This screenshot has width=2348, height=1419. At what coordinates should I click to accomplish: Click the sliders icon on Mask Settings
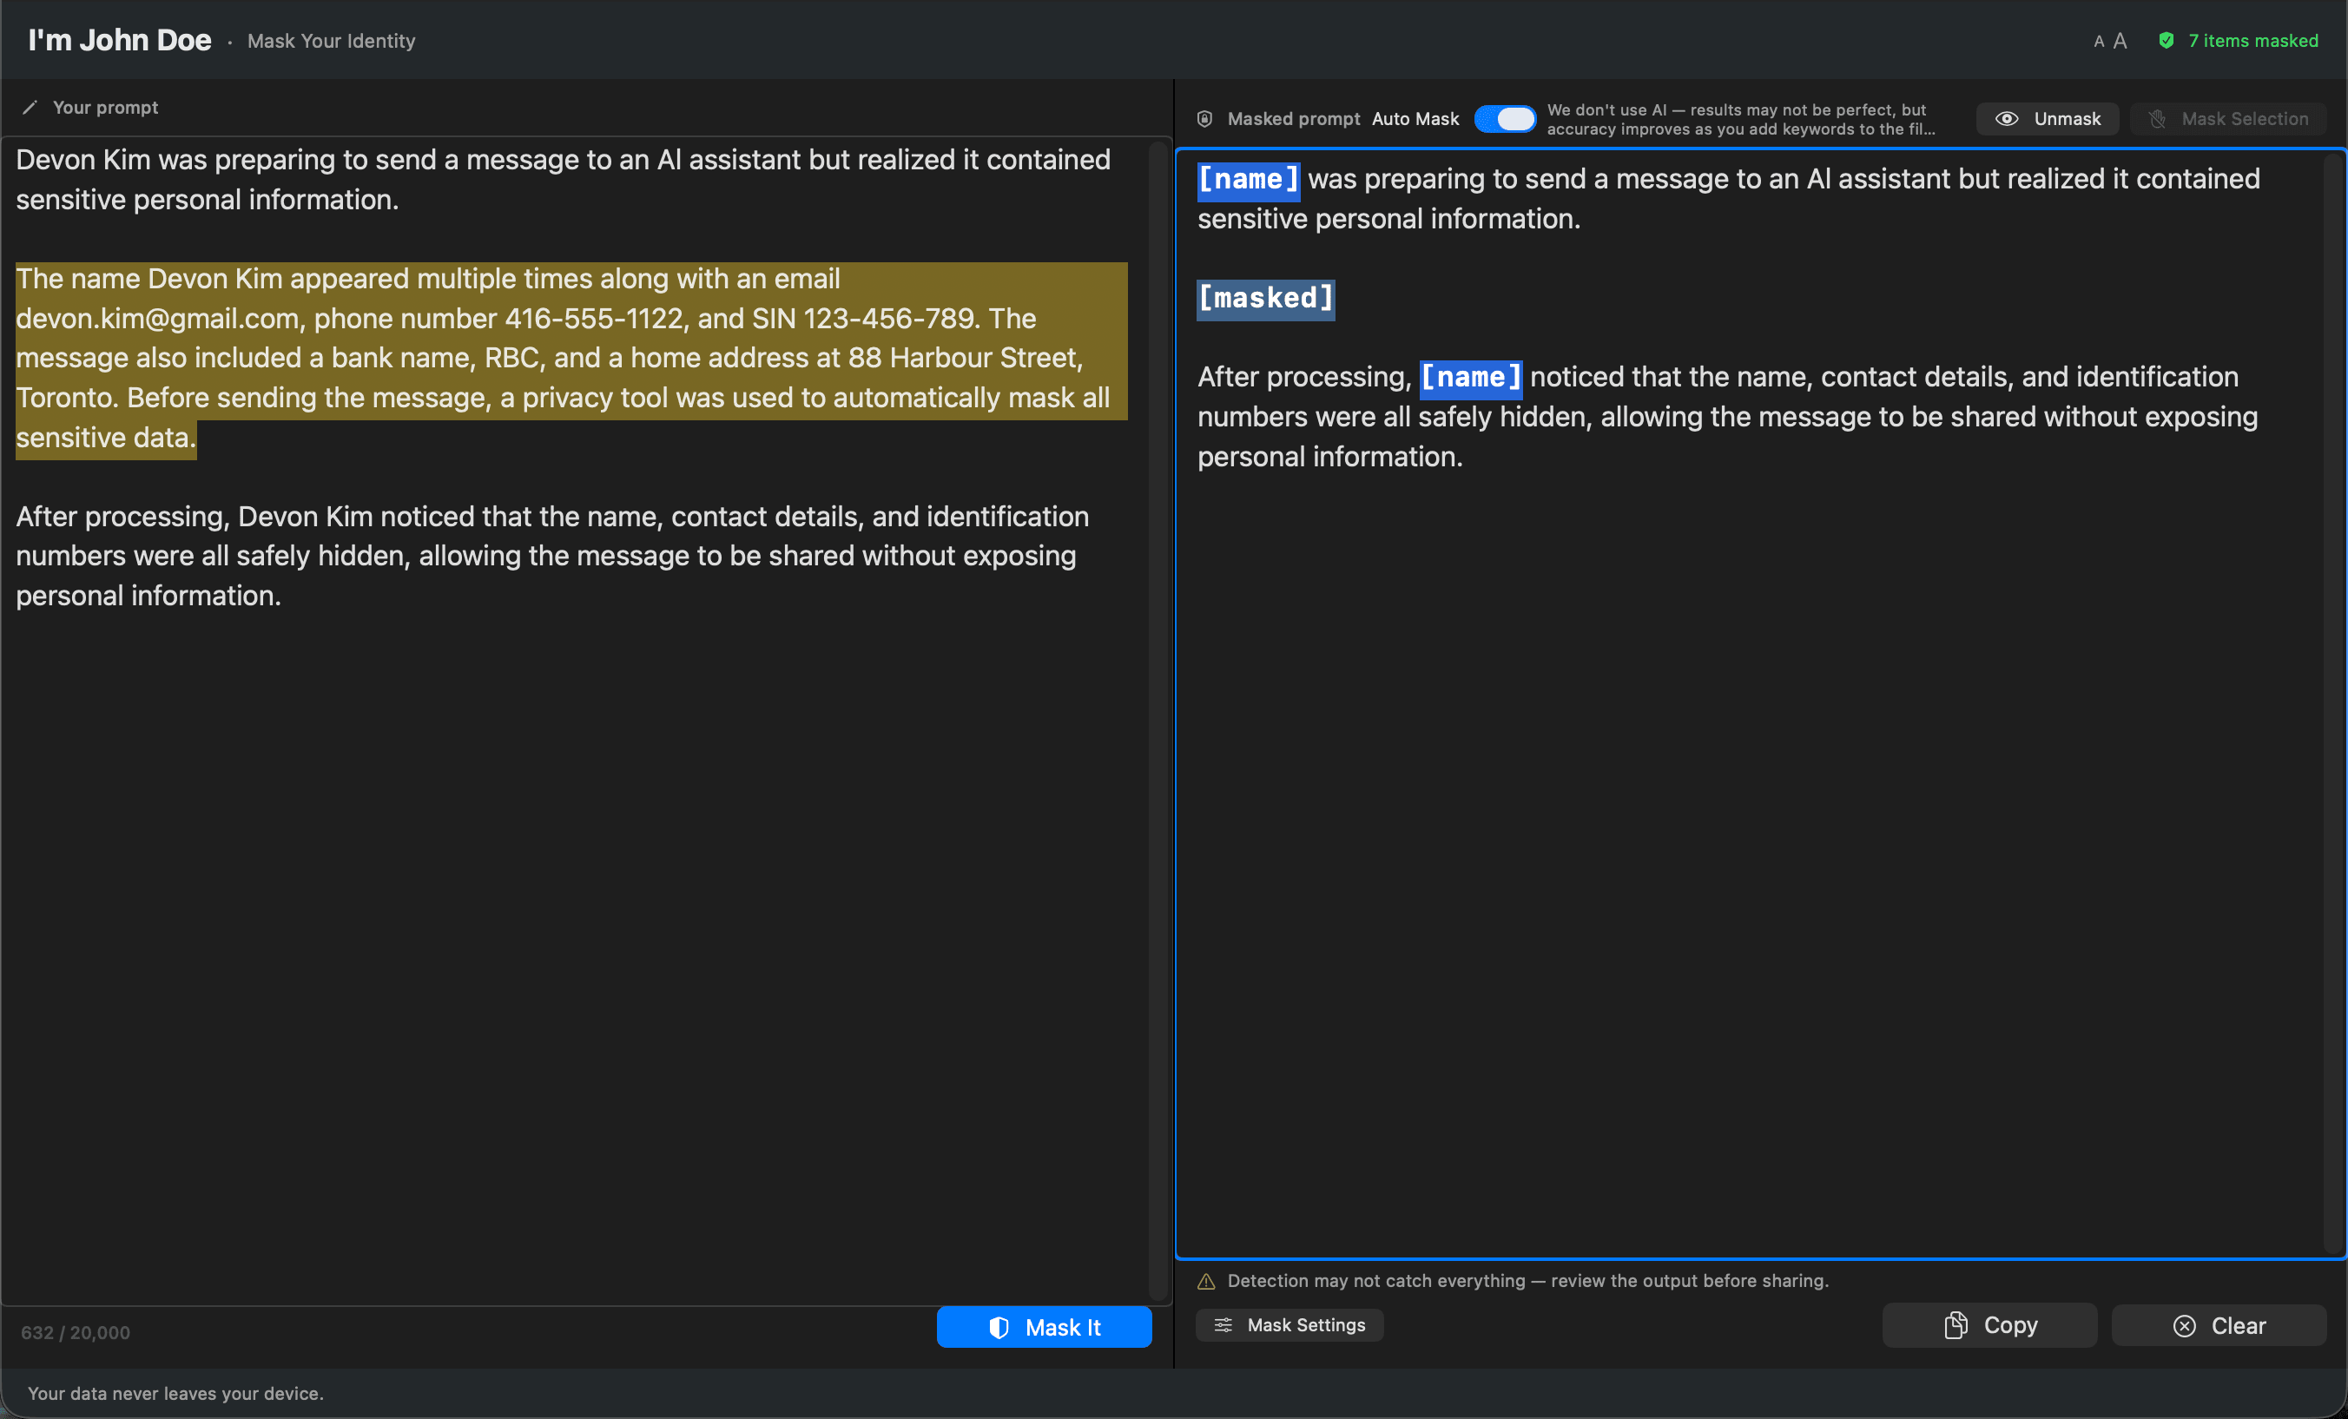[1223, 1324]
